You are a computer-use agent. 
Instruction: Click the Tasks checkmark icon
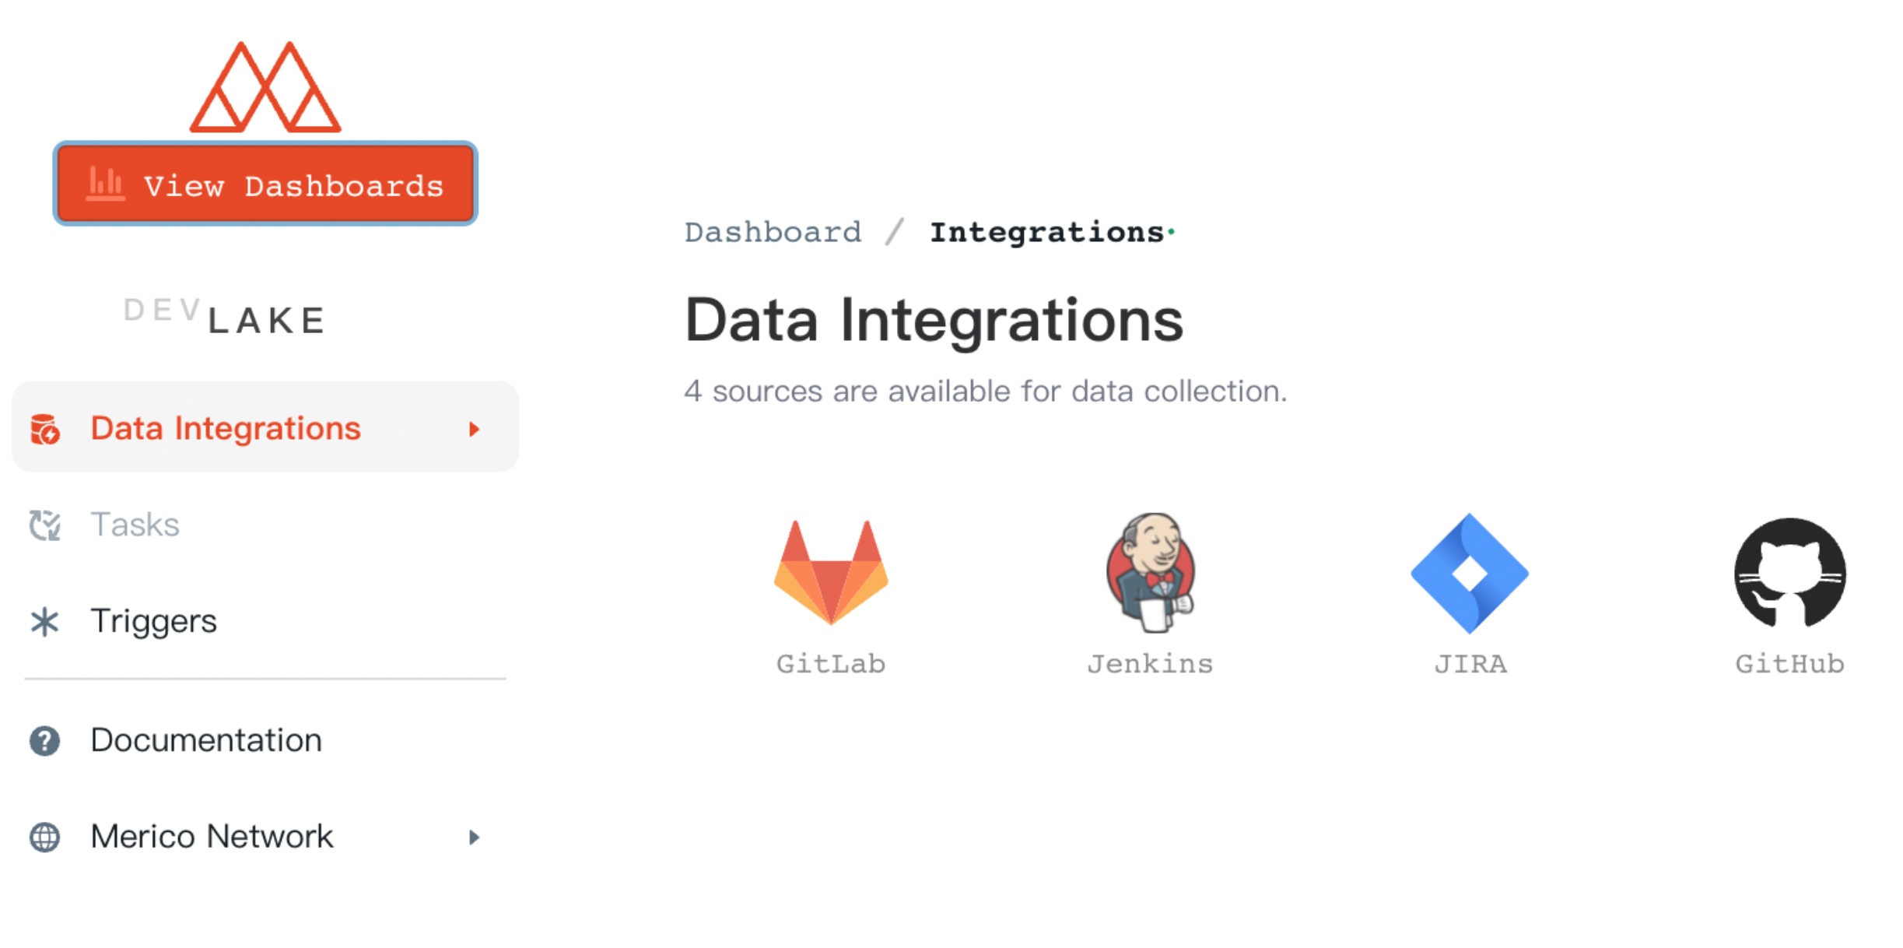tap(45, 525)
